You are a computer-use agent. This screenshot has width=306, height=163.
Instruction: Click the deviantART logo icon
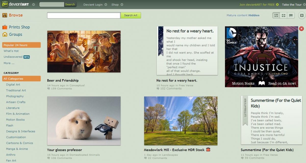(x=5, y=4)
